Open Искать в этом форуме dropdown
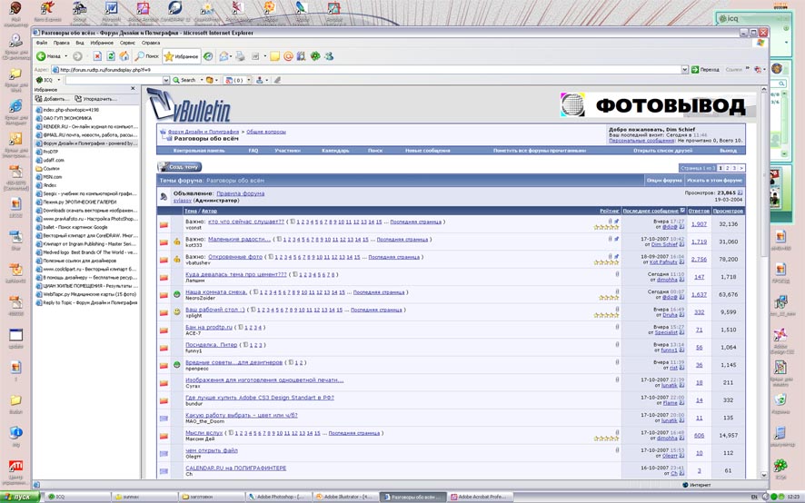Image resolution: width=805 pixels, height=503 pixels. pyautogui.click(x=715, y=180)
